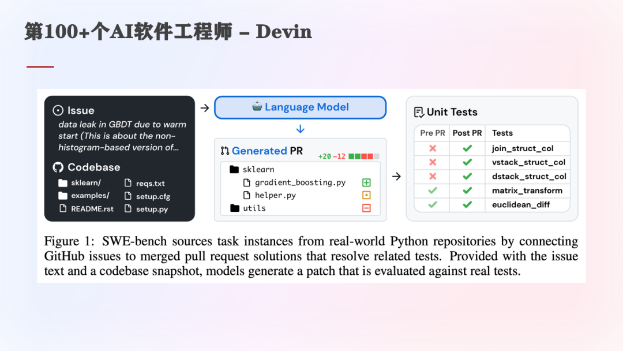The width and height of the screenshot is (623, 351).
Task: Click light check Pre PR for euclidean_diff
Action: 433,204
